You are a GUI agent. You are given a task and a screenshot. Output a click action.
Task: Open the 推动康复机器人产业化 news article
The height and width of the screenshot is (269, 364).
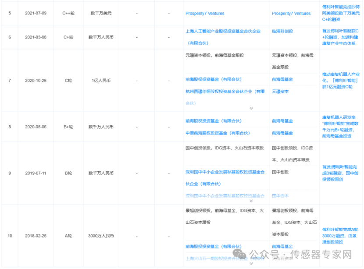click(340, 80)
